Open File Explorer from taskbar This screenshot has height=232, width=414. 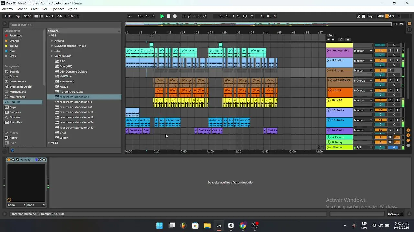207,226
